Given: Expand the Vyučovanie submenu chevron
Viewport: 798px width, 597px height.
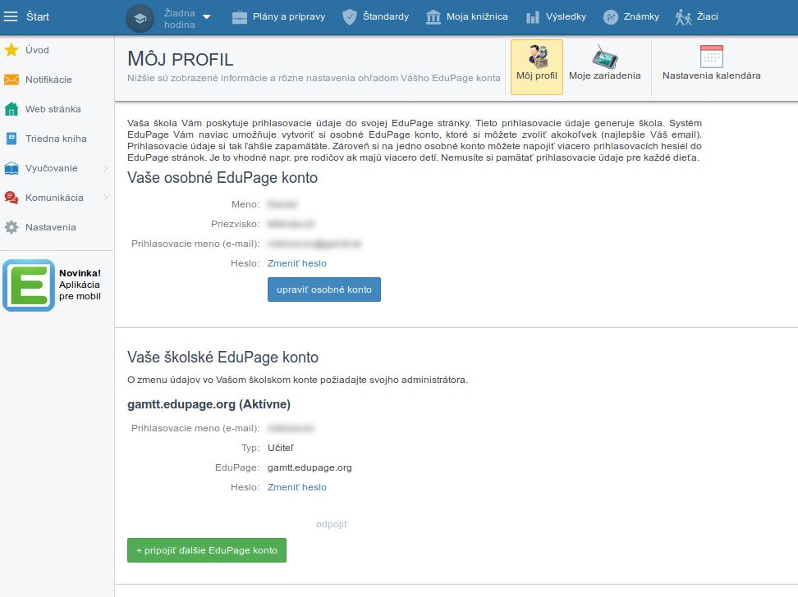Looking at the screenshot, I should (x=105, y=168).
